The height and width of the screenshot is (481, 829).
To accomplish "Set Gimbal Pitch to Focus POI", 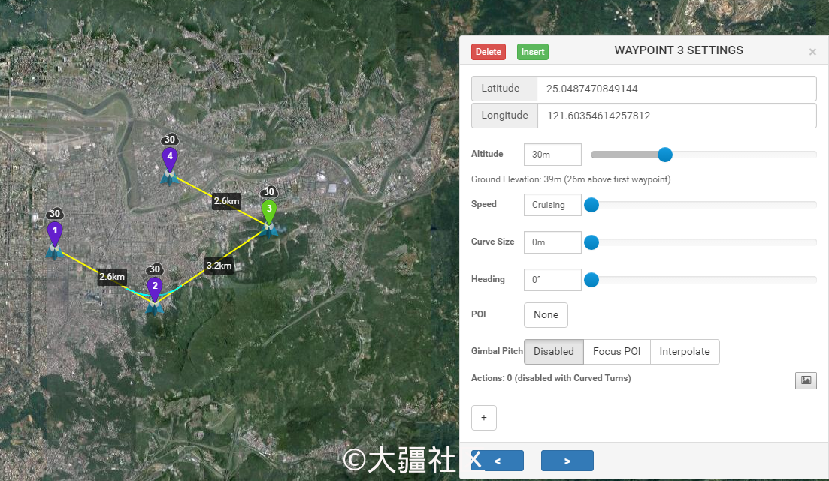I will point(616,352).
